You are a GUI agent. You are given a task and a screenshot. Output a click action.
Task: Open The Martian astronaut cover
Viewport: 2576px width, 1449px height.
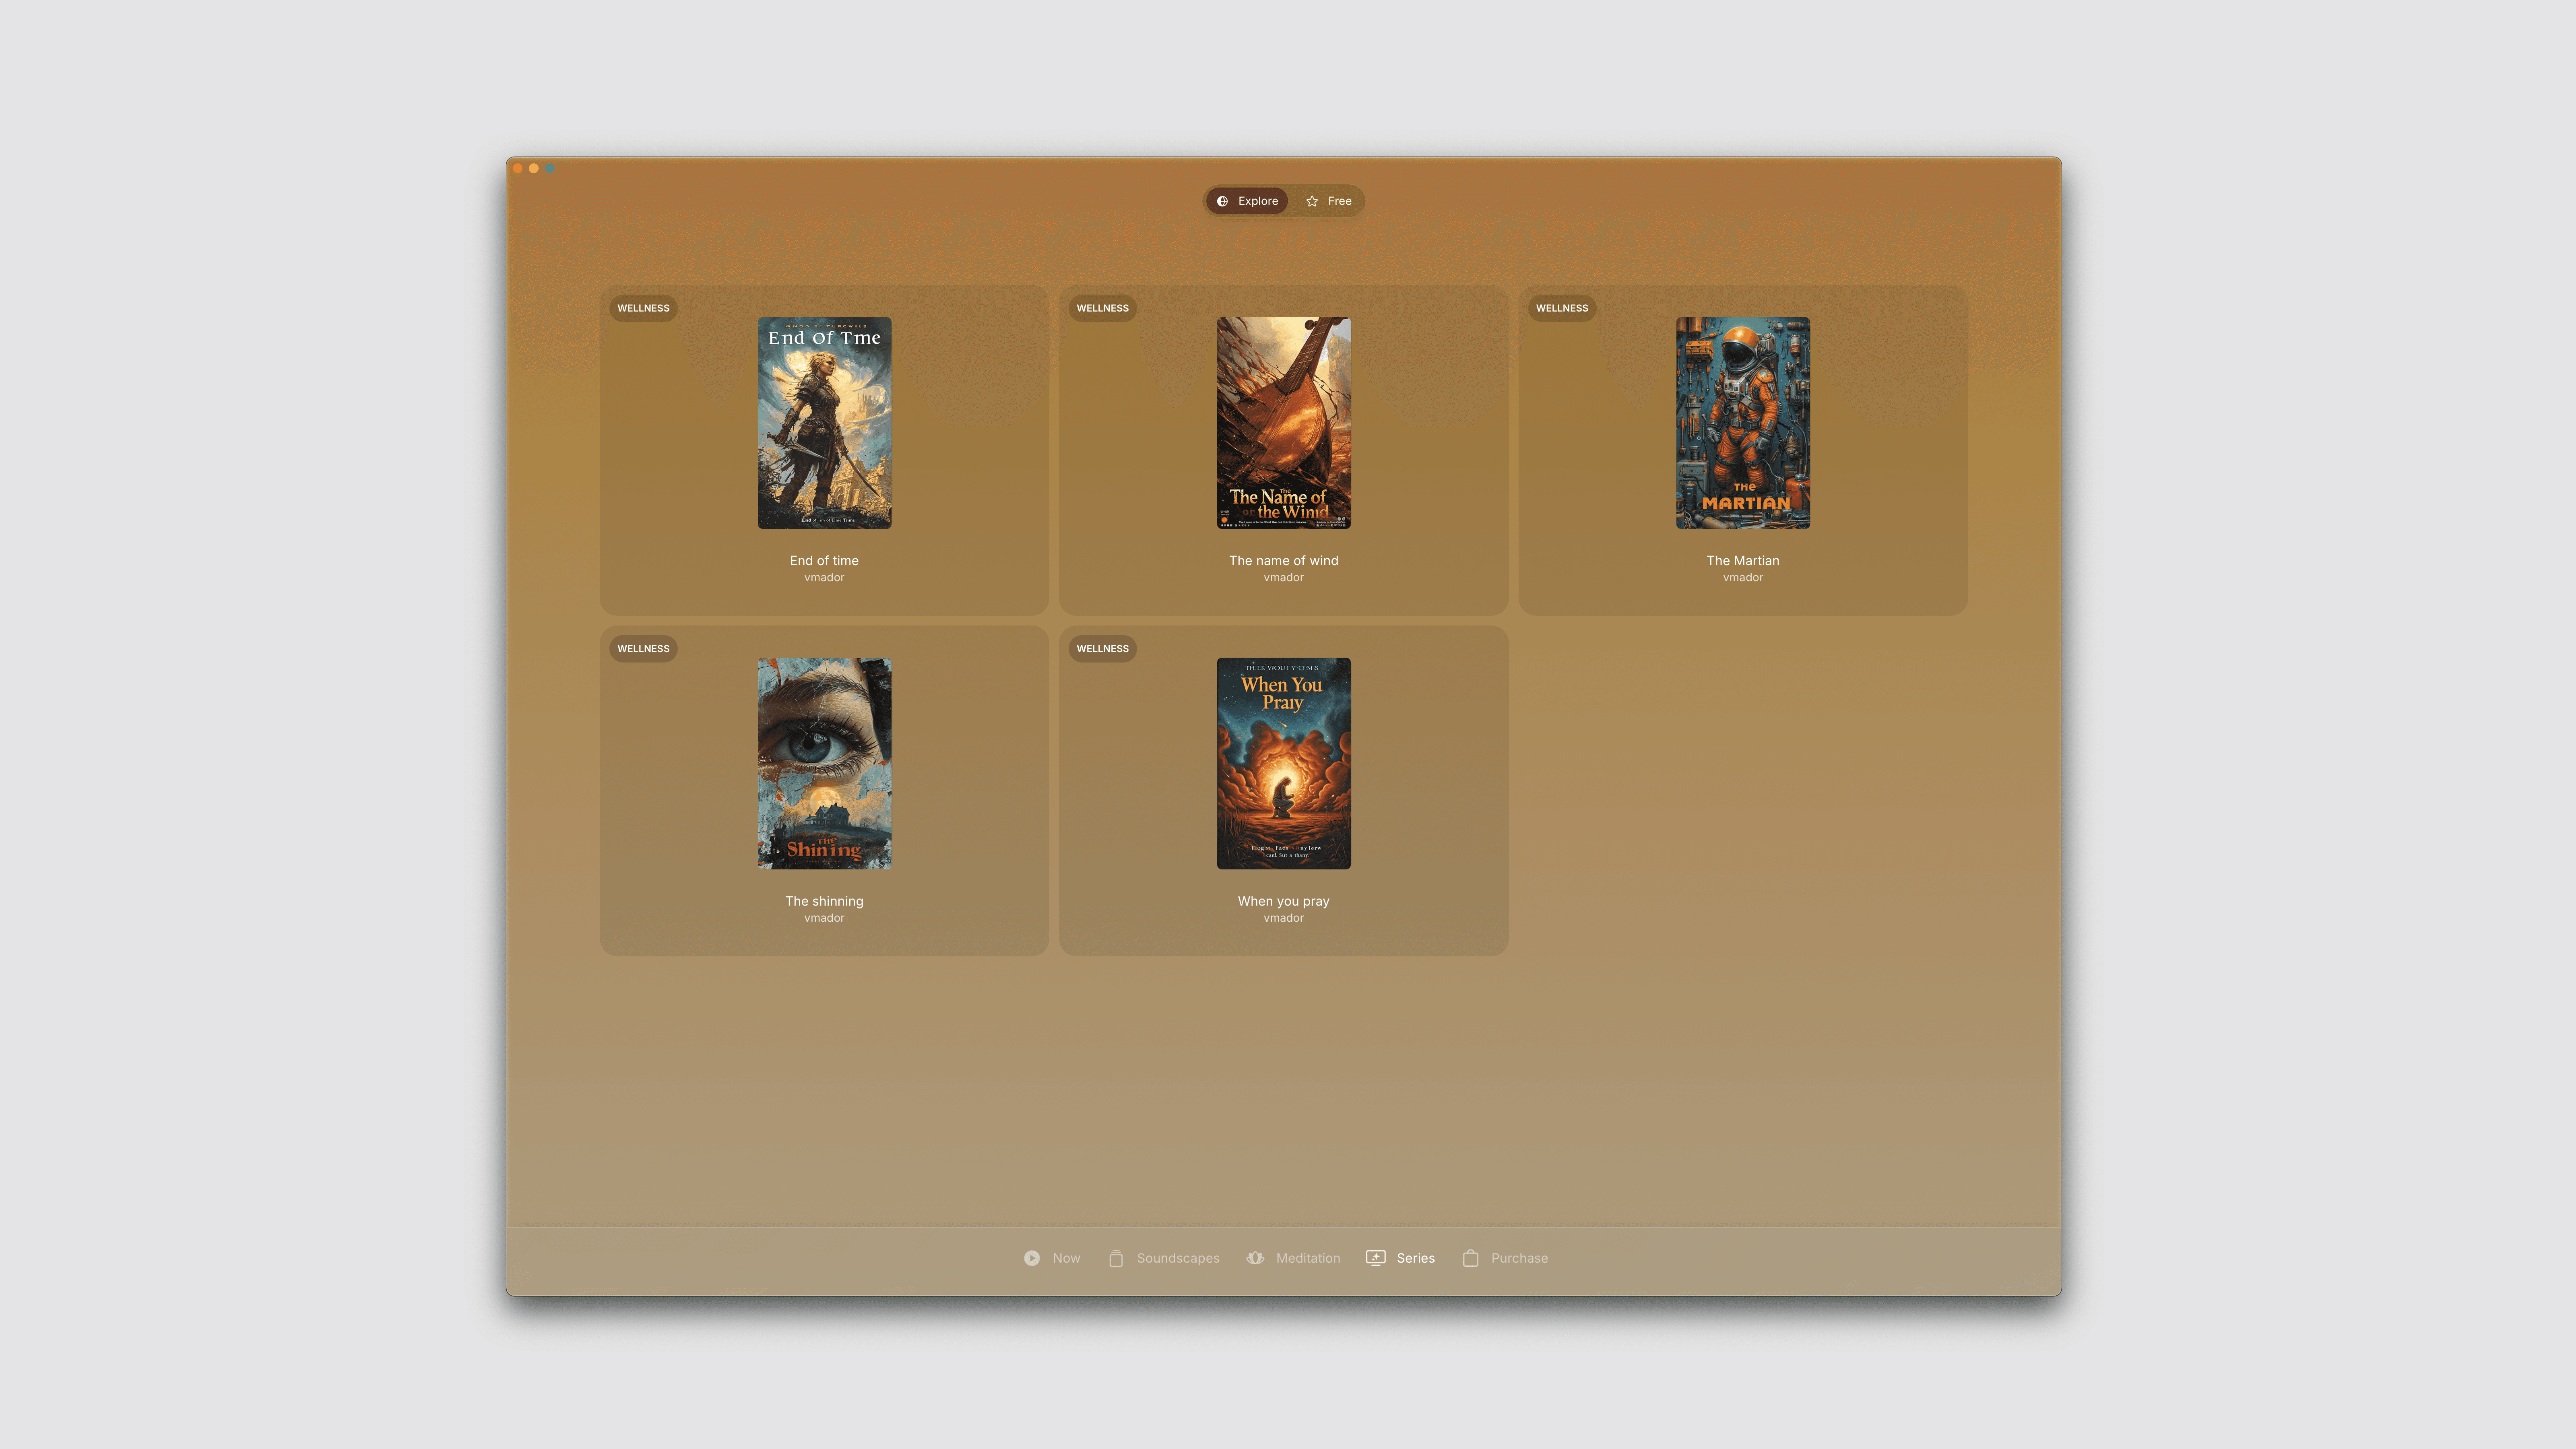tap(1742, 423)
